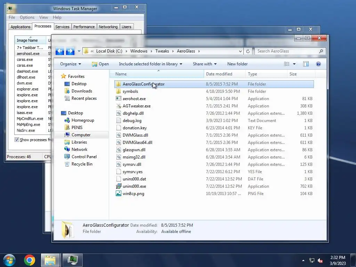356x267 pixels.
Task: Click the Open toolbar button
Action: 100,64
